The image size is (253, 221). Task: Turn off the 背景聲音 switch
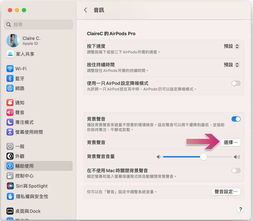pyautogui.click(x=236, y=119)
